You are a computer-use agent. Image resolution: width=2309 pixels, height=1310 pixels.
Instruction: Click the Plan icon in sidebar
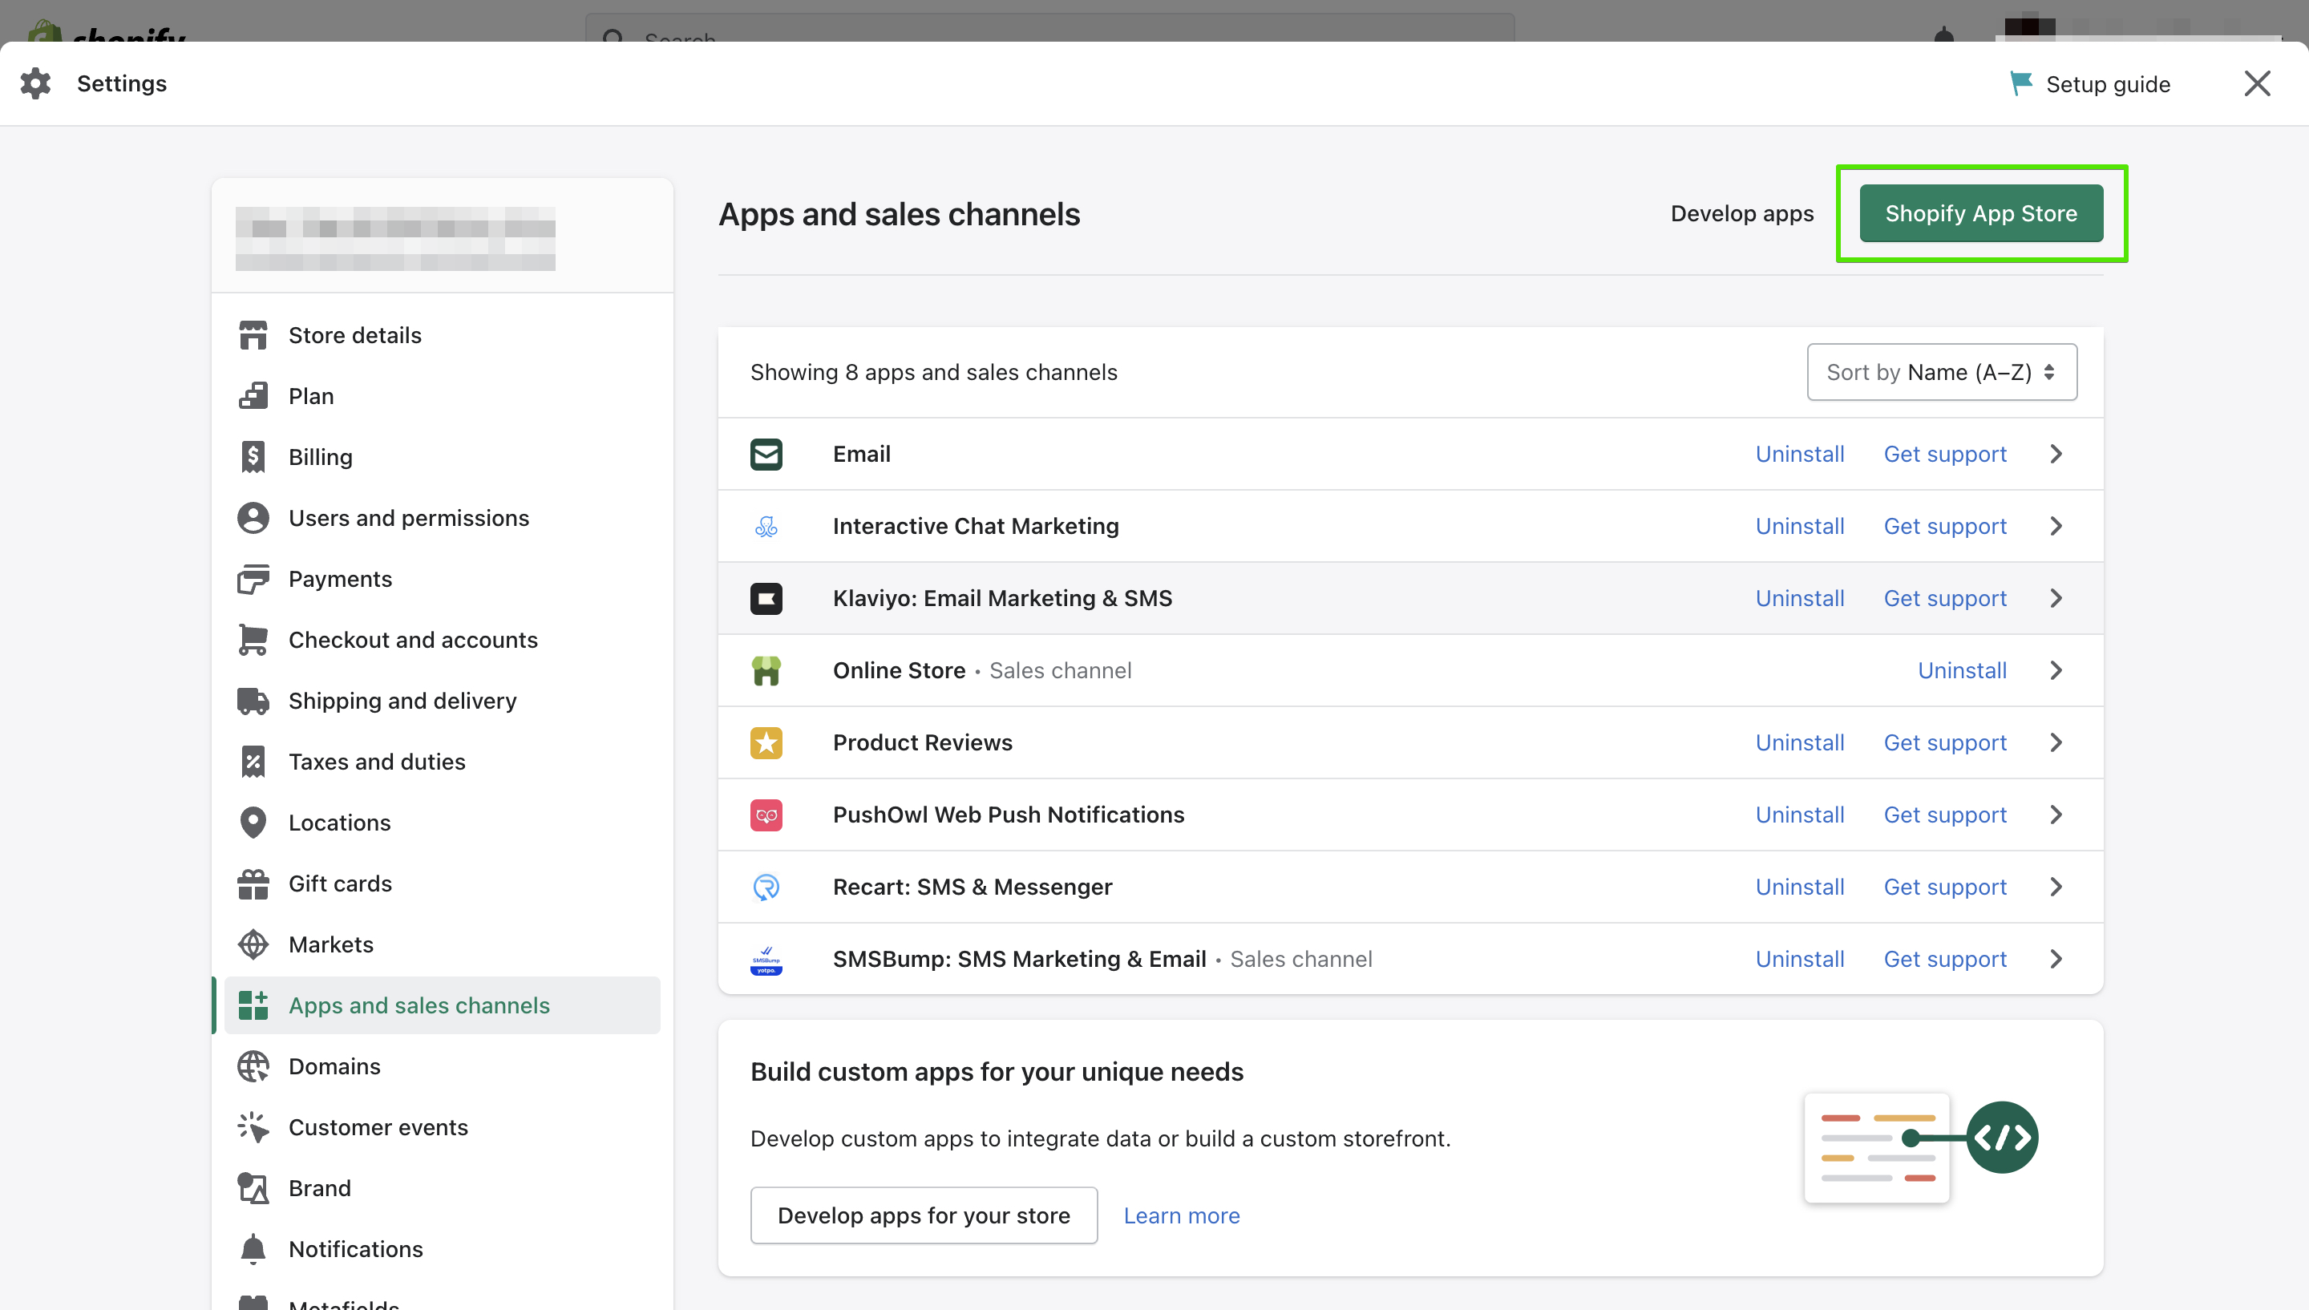coord(253,396)
